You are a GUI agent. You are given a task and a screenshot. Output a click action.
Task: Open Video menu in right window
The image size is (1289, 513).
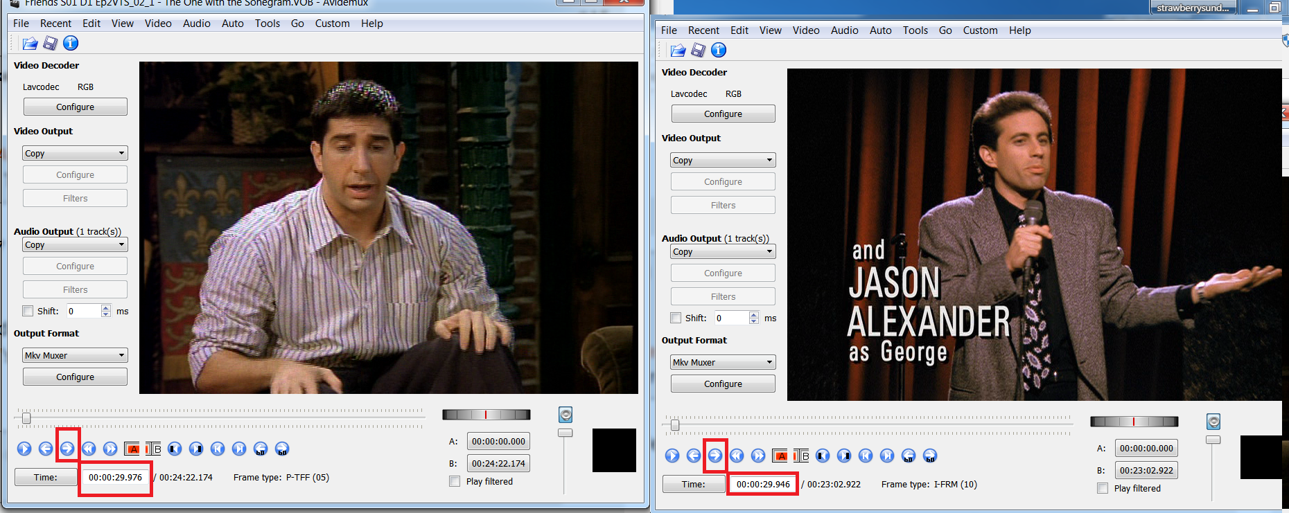pyautogui.click(x=806, y=30)
